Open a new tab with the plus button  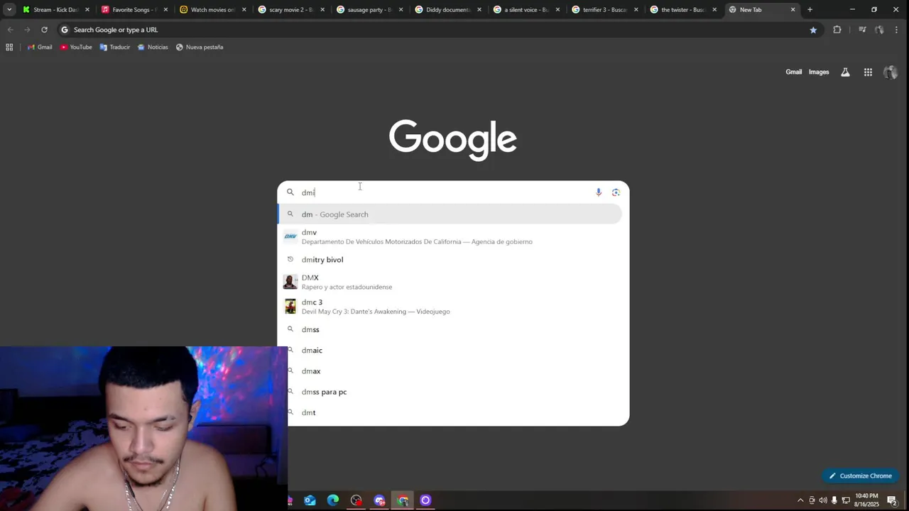coord(810,10)
